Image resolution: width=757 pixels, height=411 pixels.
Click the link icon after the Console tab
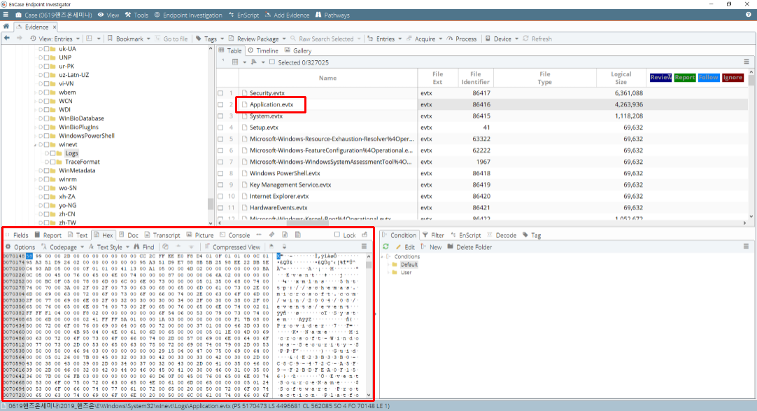(x=271, y=235)
